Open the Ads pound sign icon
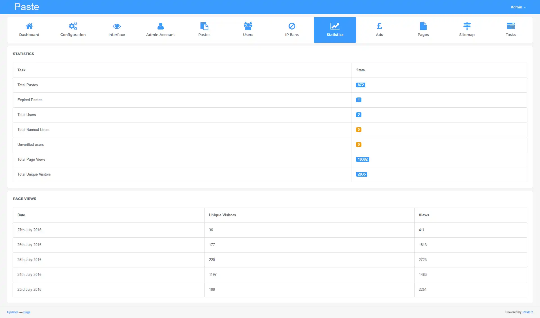This screenshot has width=540, height=318. pyautogui.click(x=379, y=26)
